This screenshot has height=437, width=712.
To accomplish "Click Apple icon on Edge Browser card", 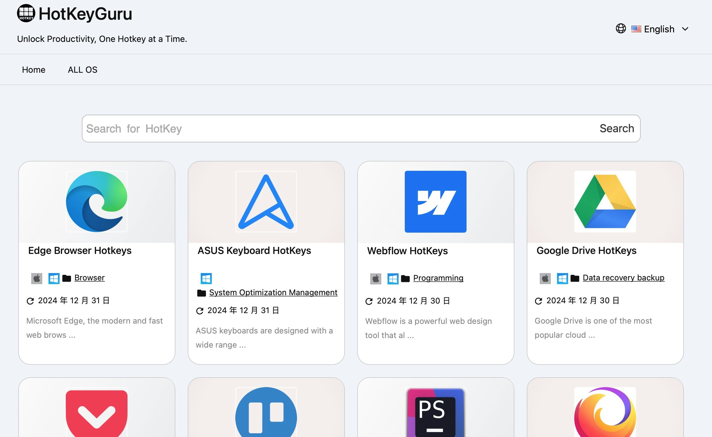I will pyautogui.click(x=37, y=279).
